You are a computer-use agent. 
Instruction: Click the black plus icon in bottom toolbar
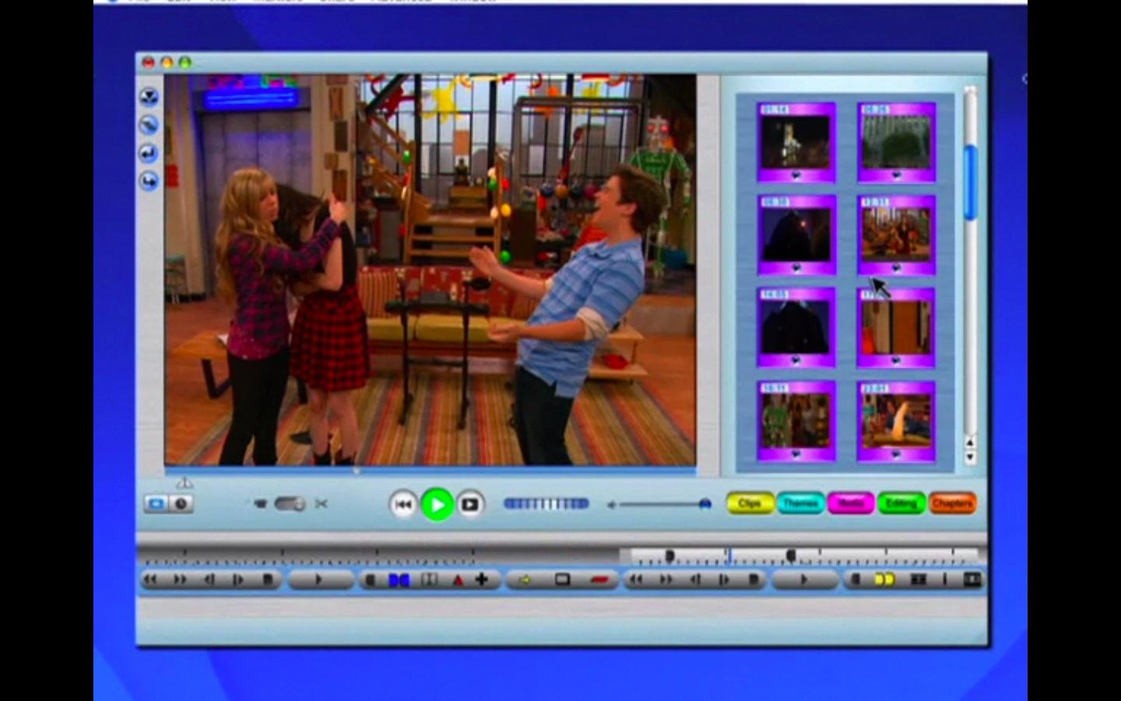point(482,579)
